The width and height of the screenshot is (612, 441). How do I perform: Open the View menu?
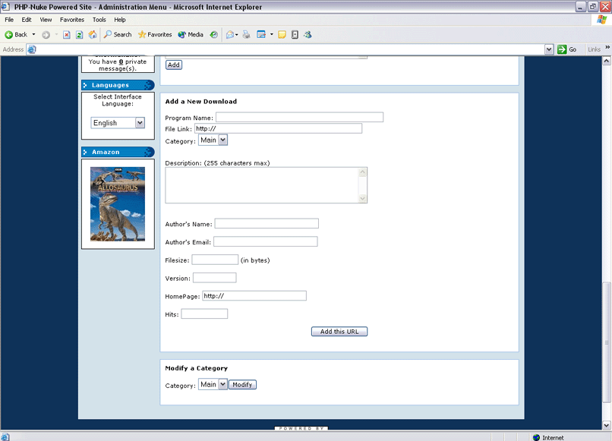(46, 20)
